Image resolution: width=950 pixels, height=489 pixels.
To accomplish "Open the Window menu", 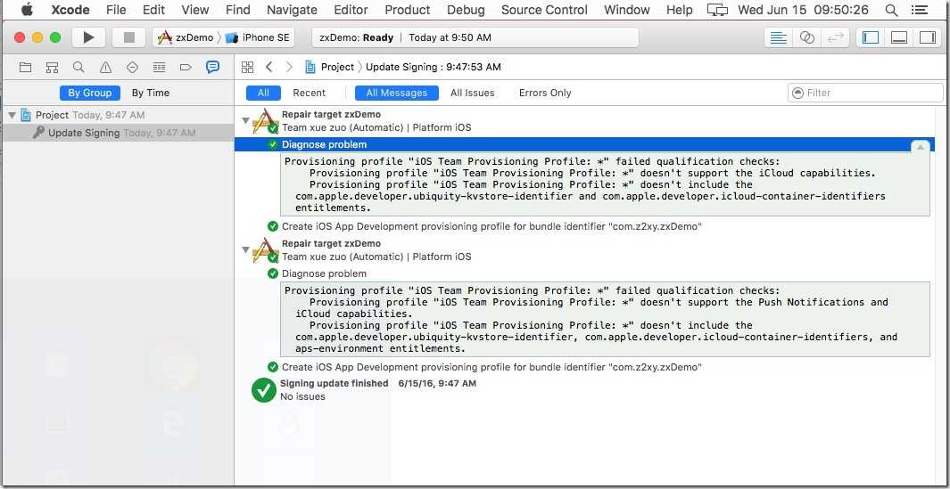I will pos(626,10).
